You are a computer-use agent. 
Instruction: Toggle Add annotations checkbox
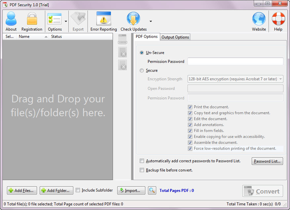[190, 125]
